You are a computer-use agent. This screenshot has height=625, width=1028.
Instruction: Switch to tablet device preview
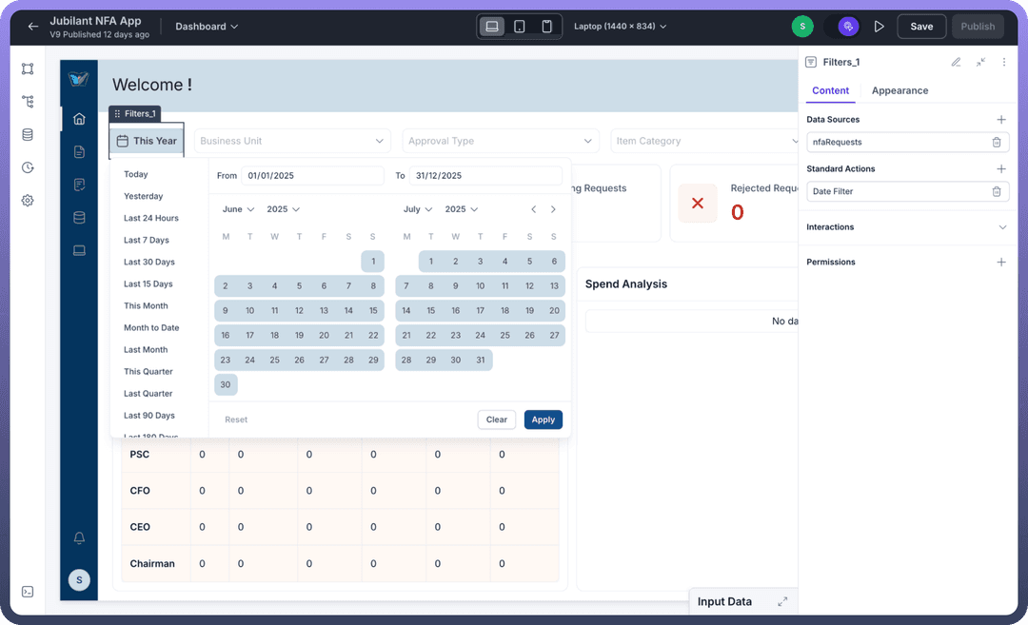click(x=520, y=27)
